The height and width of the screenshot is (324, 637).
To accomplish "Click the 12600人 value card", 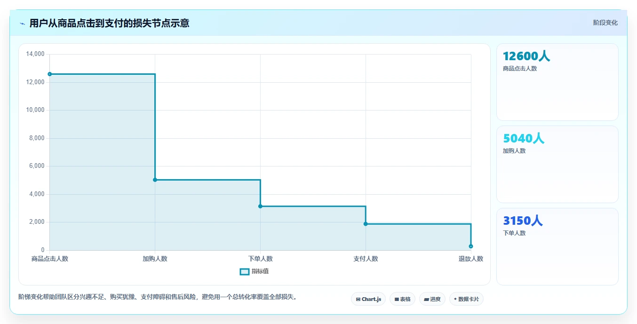I will (x=557, y=82).
